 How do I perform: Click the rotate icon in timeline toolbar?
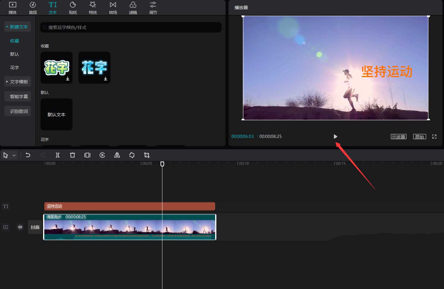tap(132, 155)
